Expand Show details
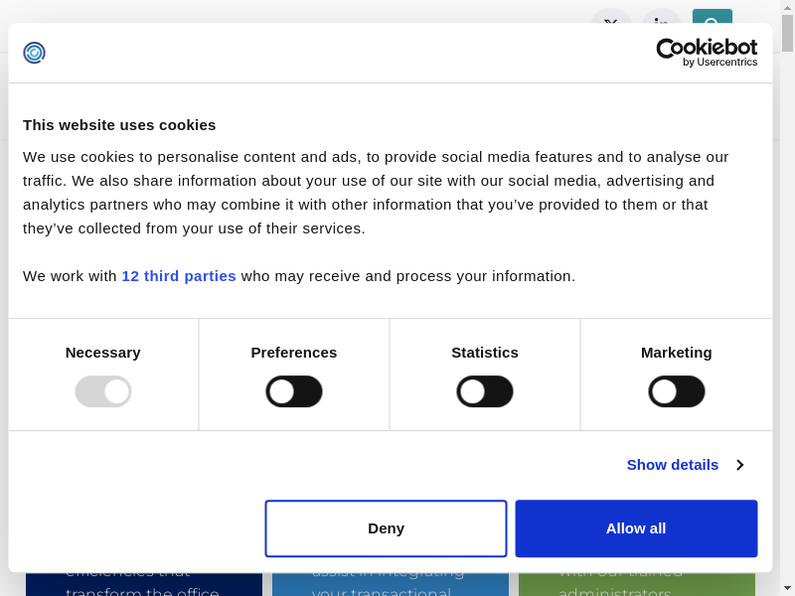 click(673, 465)
